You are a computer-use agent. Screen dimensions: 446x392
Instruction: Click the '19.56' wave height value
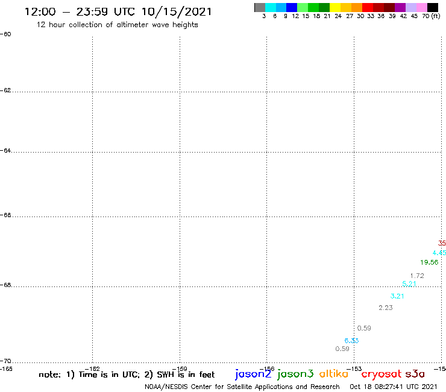[429, 262]
